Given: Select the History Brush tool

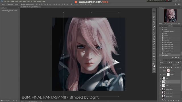Looking at the screenshot, I should [154, 34].
